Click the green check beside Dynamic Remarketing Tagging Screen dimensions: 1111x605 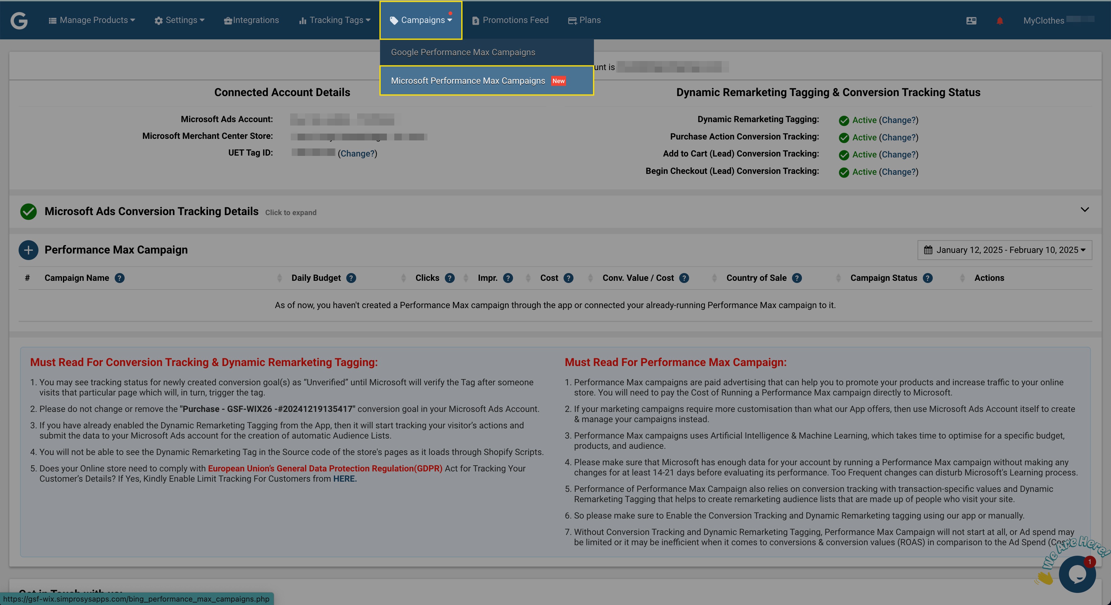point(844,121)
